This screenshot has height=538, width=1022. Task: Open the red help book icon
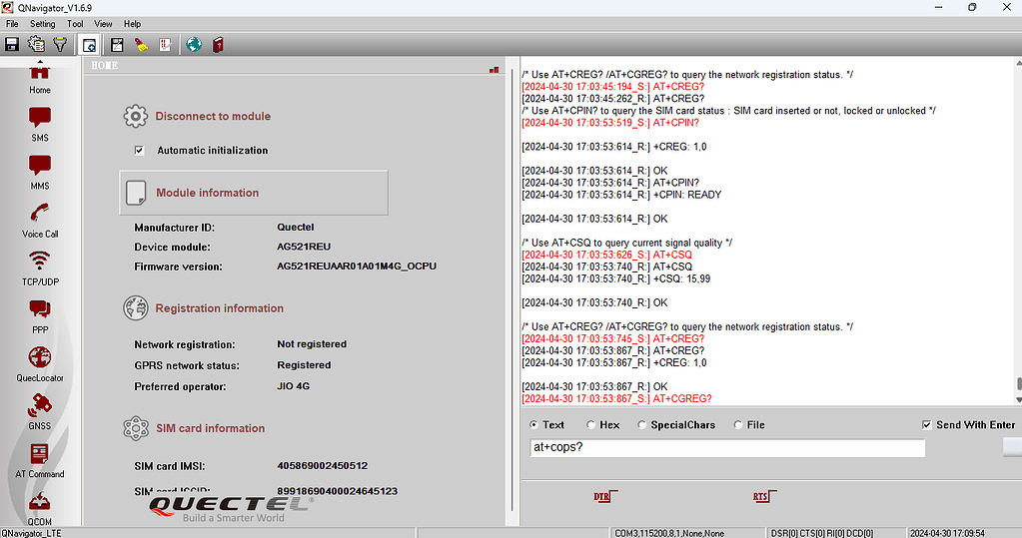219,44
